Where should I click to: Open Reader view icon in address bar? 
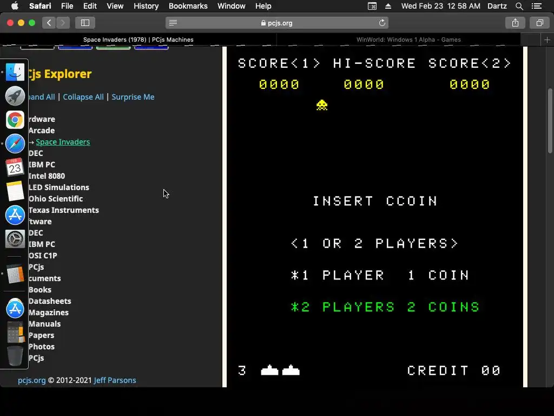[x=173, y=23]
